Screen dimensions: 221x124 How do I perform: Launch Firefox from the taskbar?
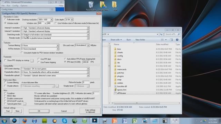pos(25,121)
